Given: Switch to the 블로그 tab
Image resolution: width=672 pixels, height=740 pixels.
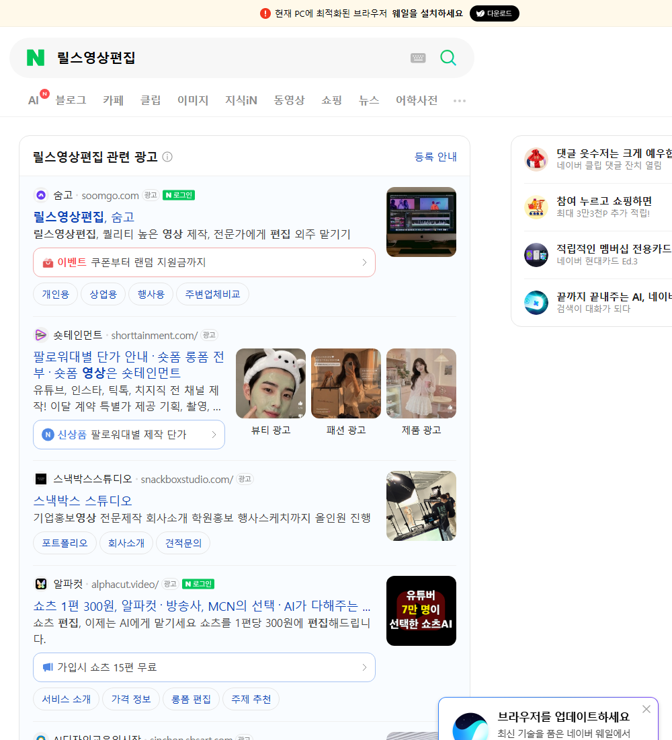Looking at the screenshot, I should [71, 100].
